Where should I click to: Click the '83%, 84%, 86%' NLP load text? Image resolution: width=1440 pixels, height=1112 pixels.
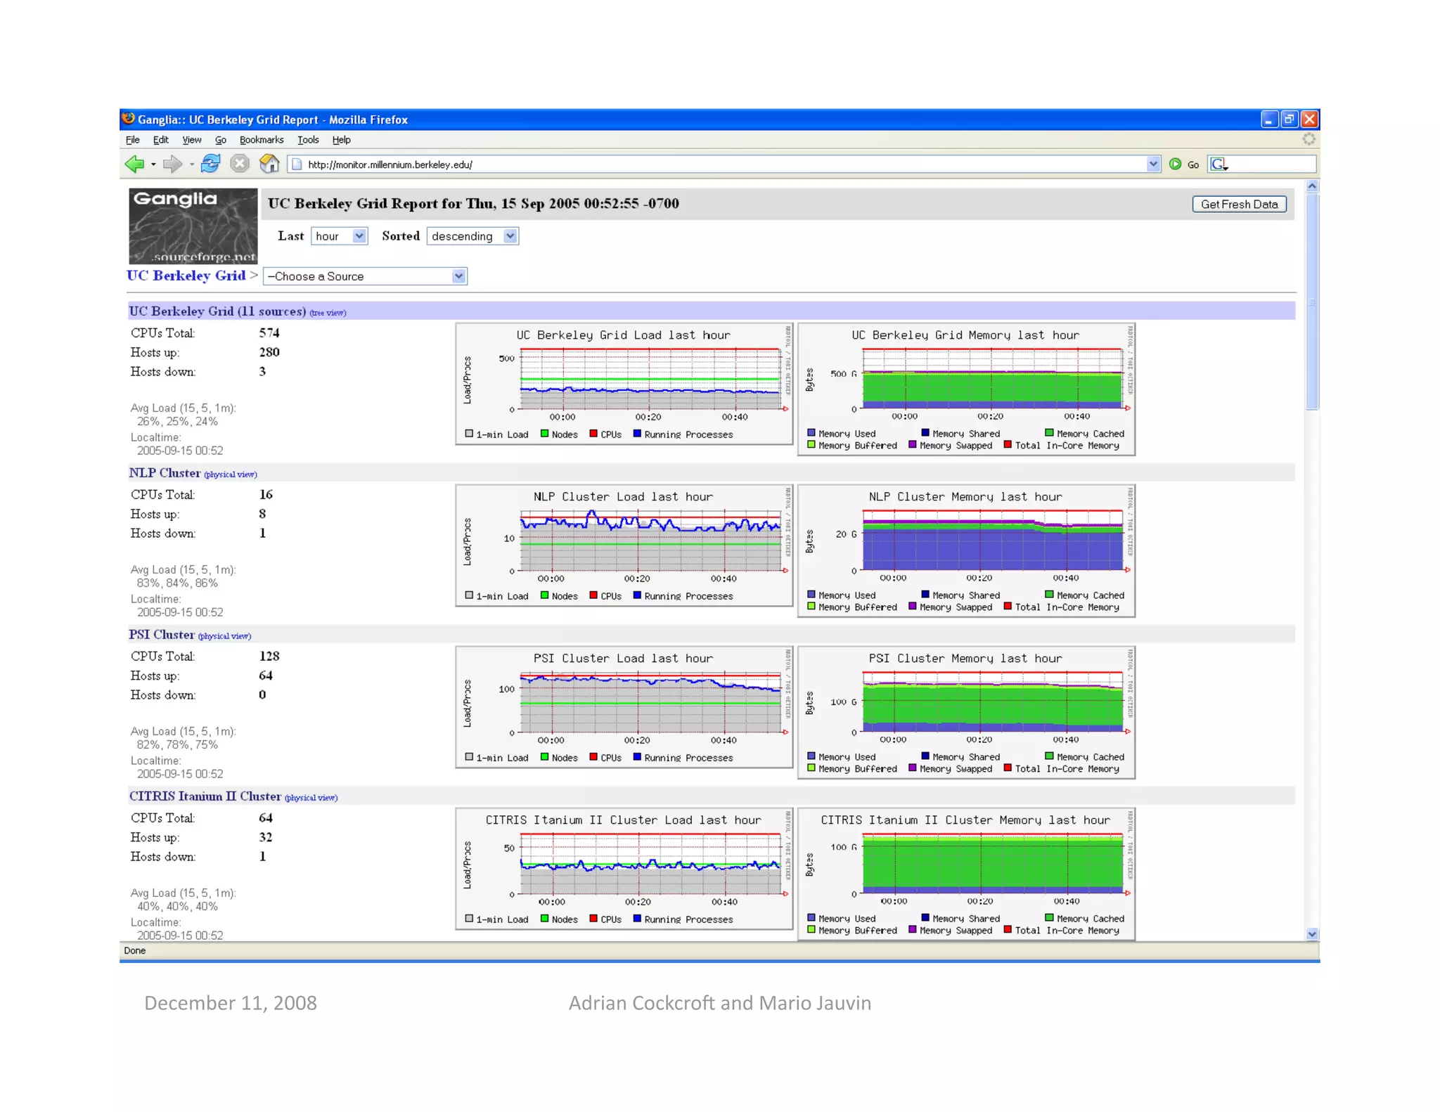[177, 583]
